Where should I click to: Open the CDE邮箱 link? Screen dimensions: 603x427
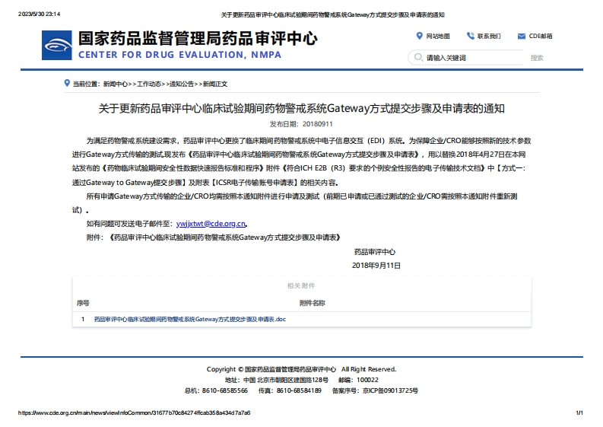tap(541, 36)
